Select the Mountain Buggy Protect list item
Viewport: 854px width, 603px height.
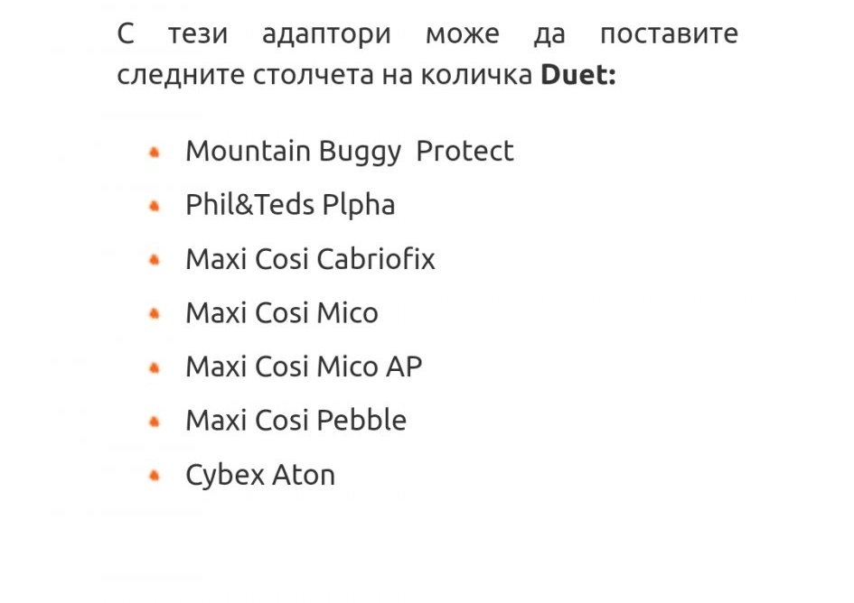point(349,152)
